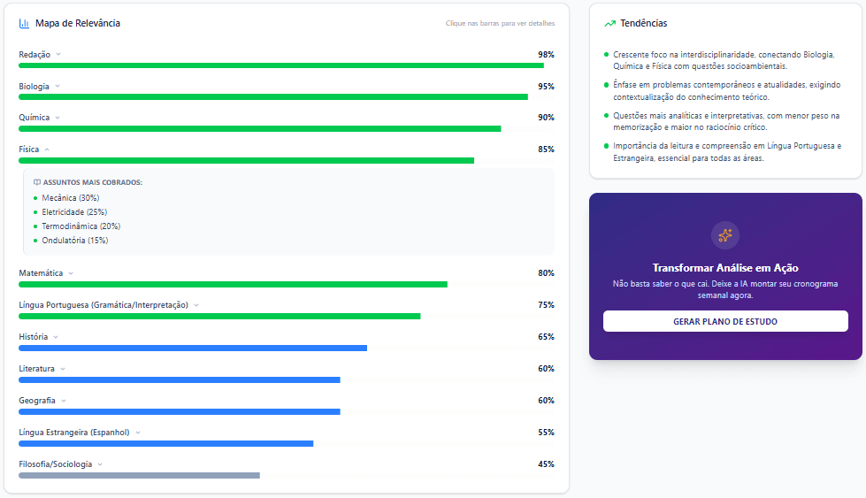This screenshot has width=866, height=498.
Task: Expand the Geografia row
Action: pos(64,401)
